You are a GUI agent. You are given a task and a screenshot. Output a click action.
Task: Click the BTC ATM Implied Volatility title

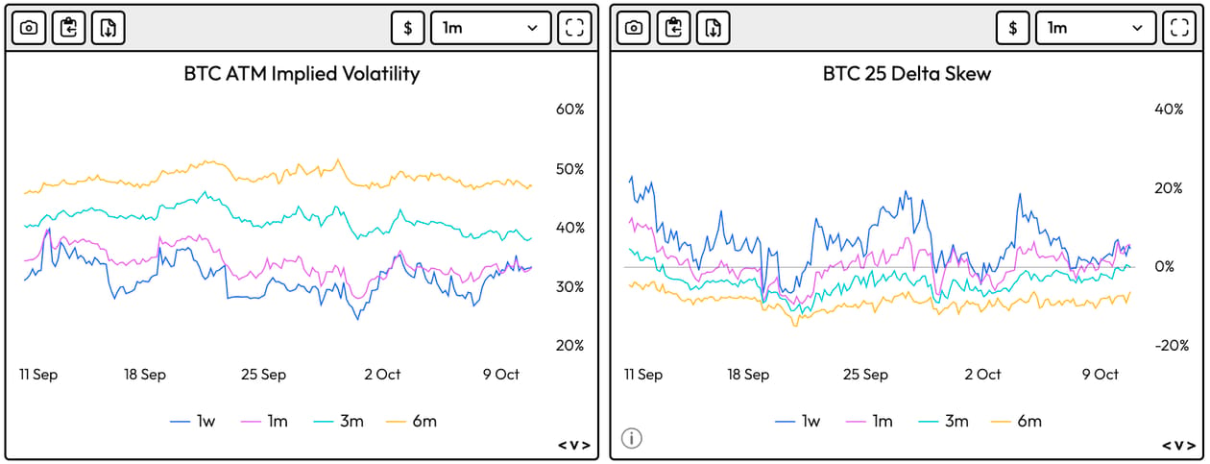click(x=302, y=73)
